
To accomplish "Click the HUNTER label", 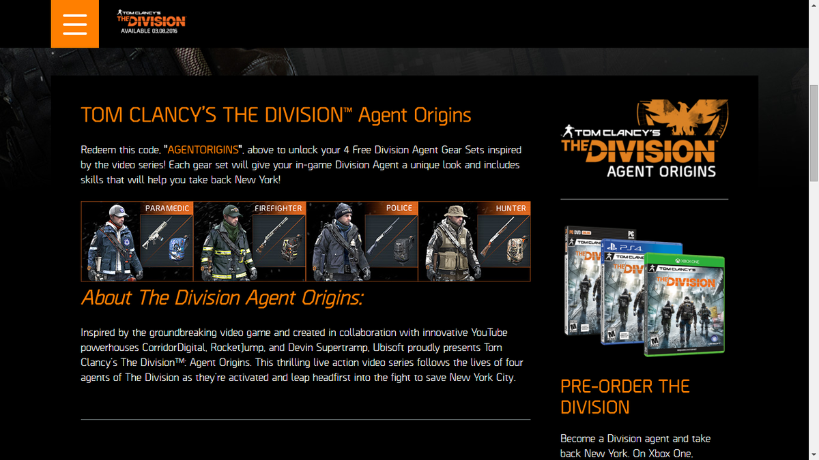I will (511, 209).
